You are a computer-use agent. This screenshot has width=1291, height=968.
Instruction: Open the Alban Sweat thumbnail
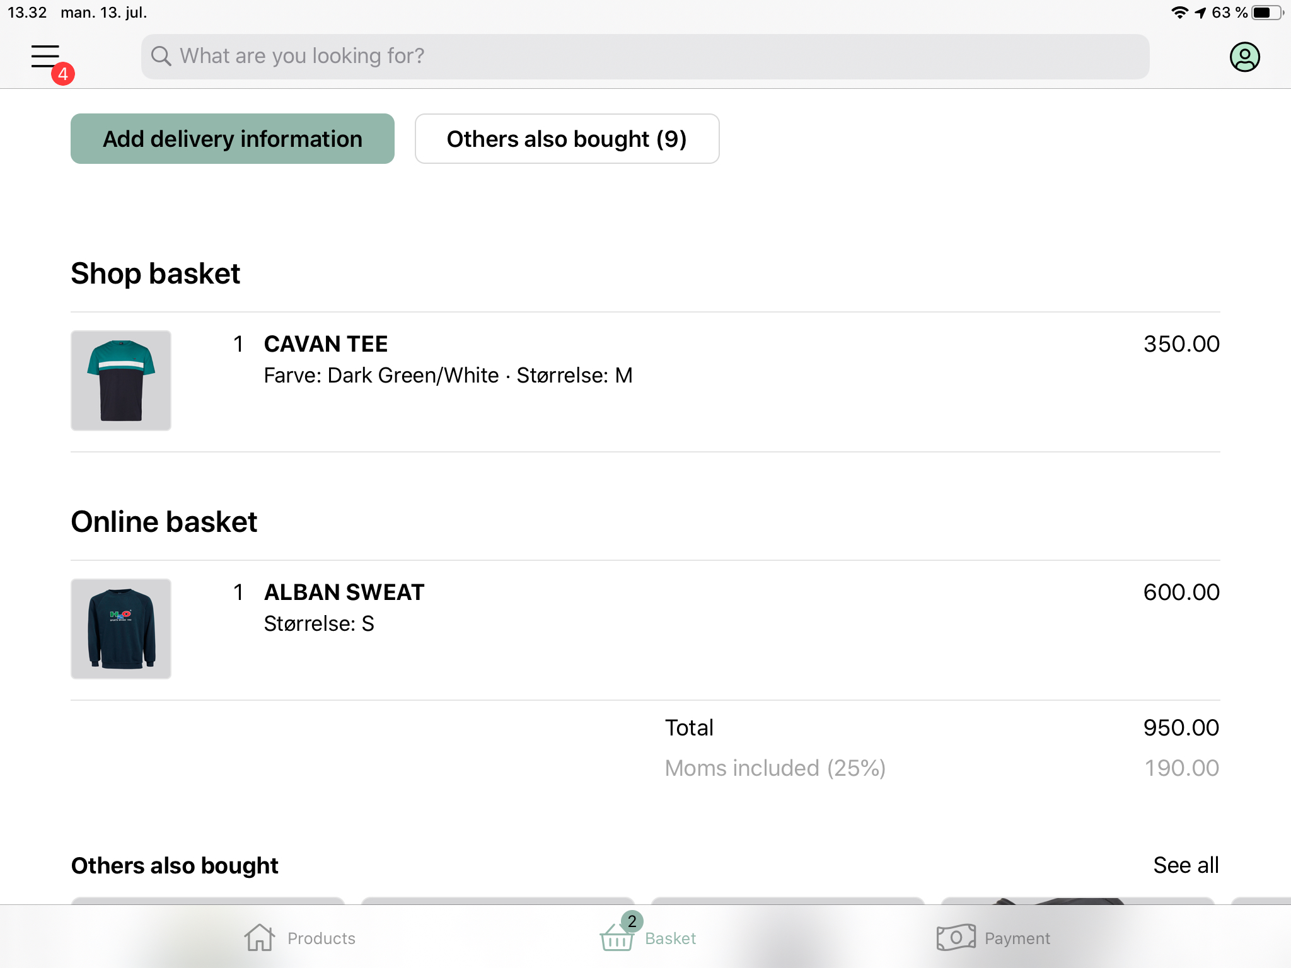(121, 629)
